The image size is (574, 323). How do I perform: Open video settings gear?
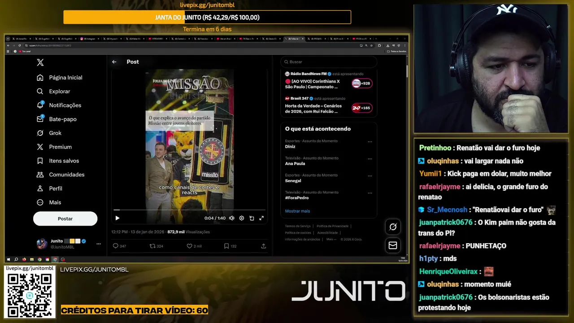242,218
